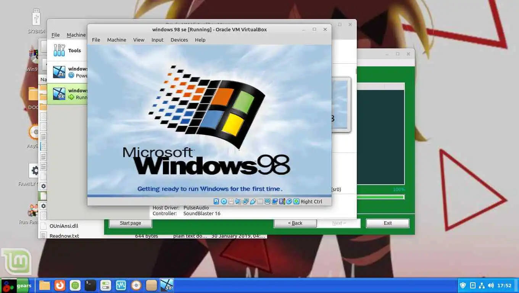The width and height of the screenshot is (519, 293).
Task: Select the OUniAnsi.dll file
Action: pos(64,226)
